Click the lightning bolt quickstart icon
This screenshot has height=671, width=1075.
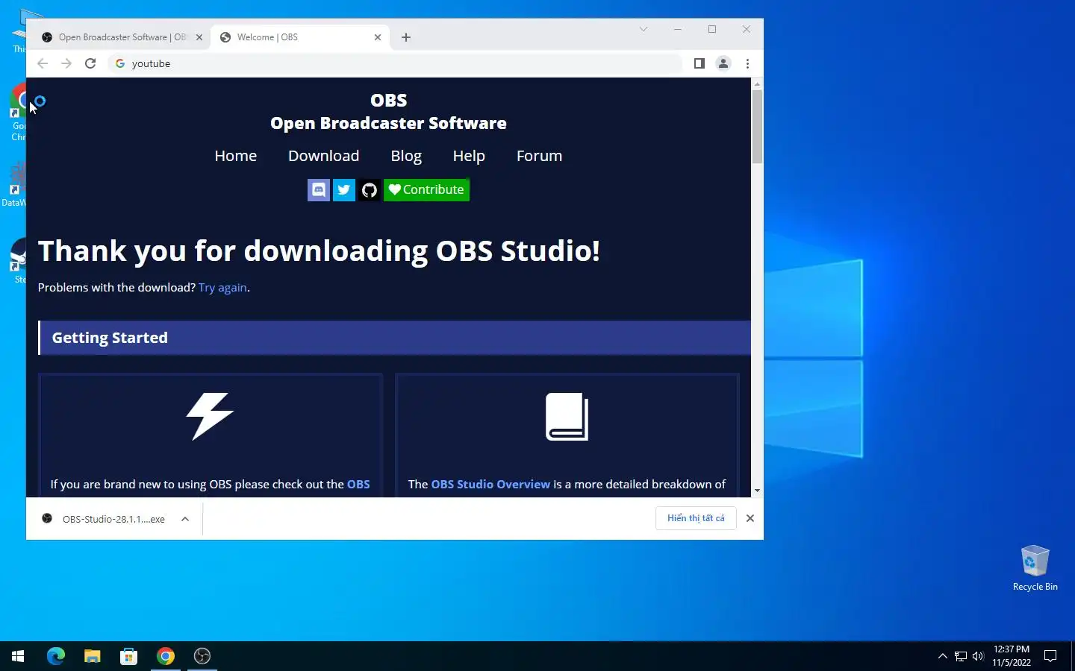(x=210, y=416)
